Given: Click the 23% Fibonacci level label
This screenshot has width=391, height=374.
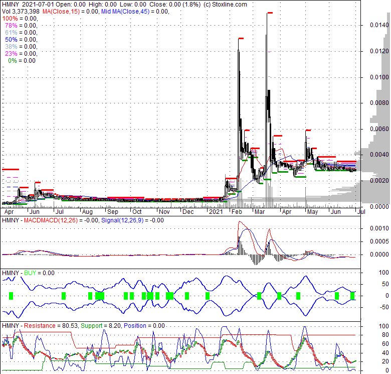Looking at the screenshot, I should tap(11, 53).
